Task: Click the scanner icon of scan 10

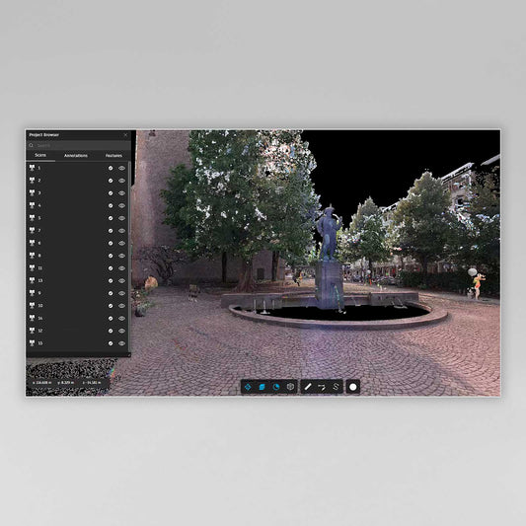Action: tap(33, 305)
